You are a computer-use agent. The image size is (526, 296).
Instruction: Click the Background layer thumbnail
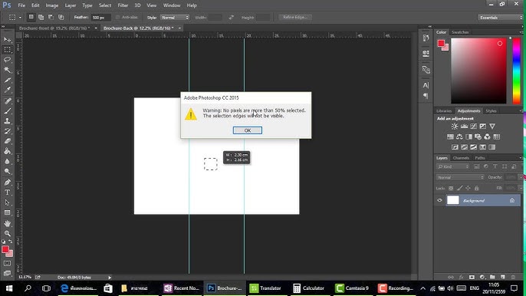tap(453, 200)
